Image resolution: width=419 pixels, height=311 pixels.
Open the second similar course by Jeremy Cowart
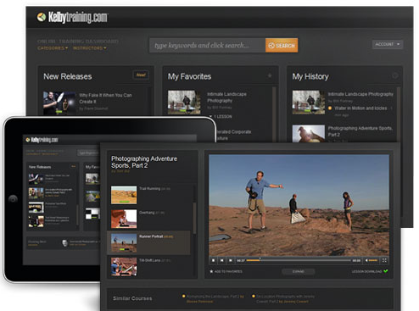283,299
